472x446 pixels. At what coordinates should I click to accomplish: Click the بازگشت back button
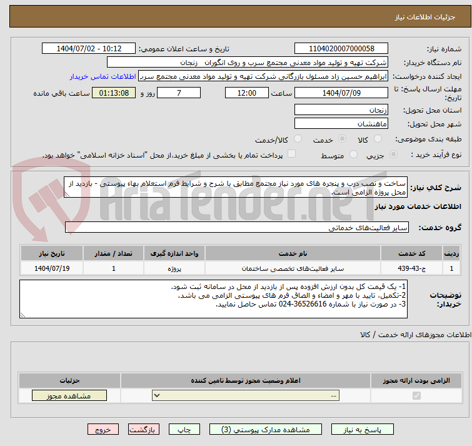click(144, 430)
